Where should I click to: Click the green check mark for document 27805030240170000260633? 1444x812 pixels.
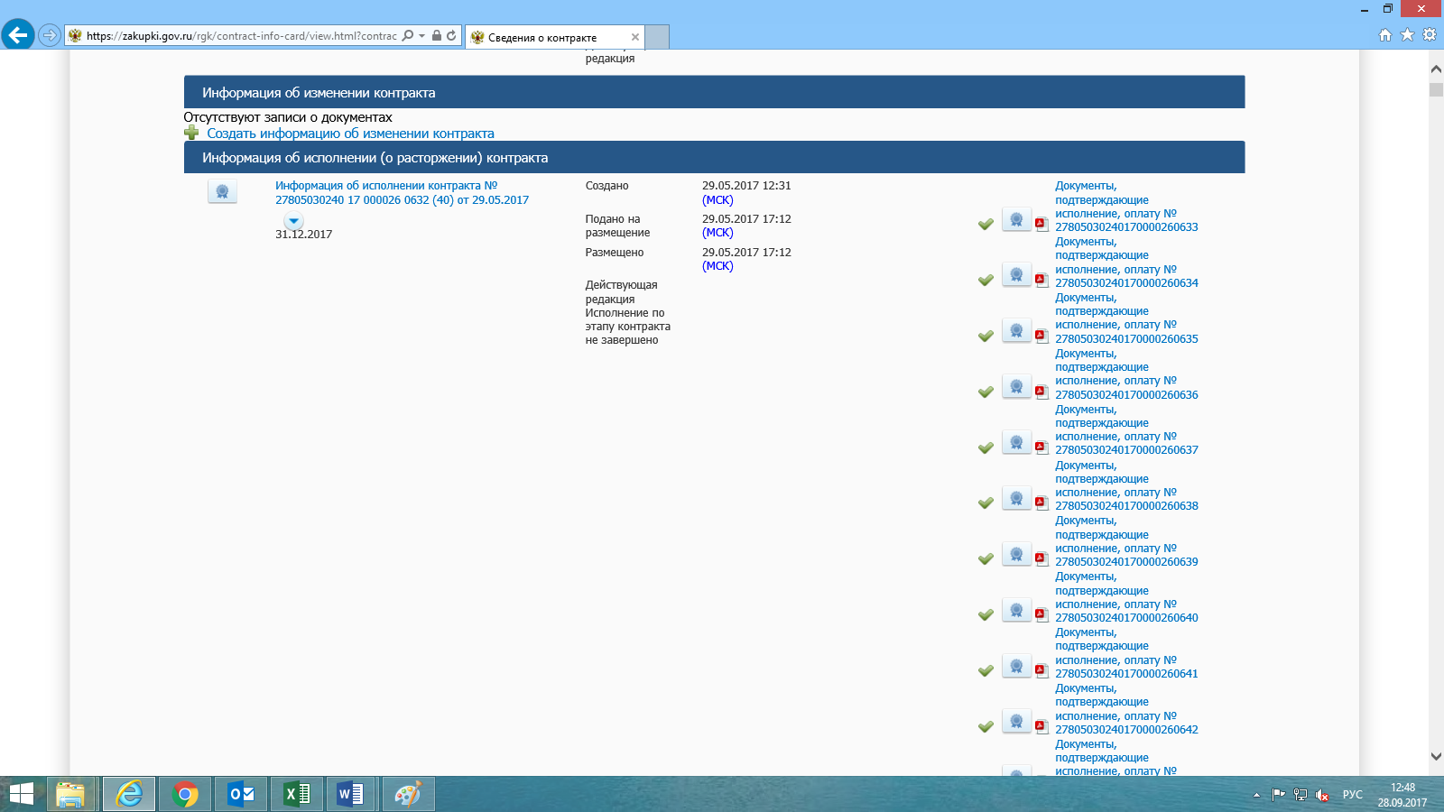click(x=986, y=224)
